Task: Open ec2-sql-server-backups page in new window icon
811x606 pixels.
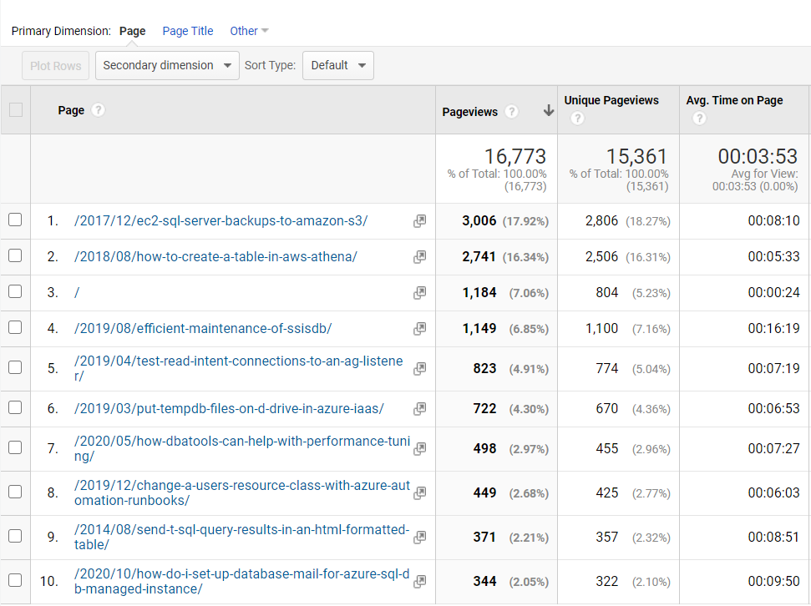Action: click(x=419, y=221)
